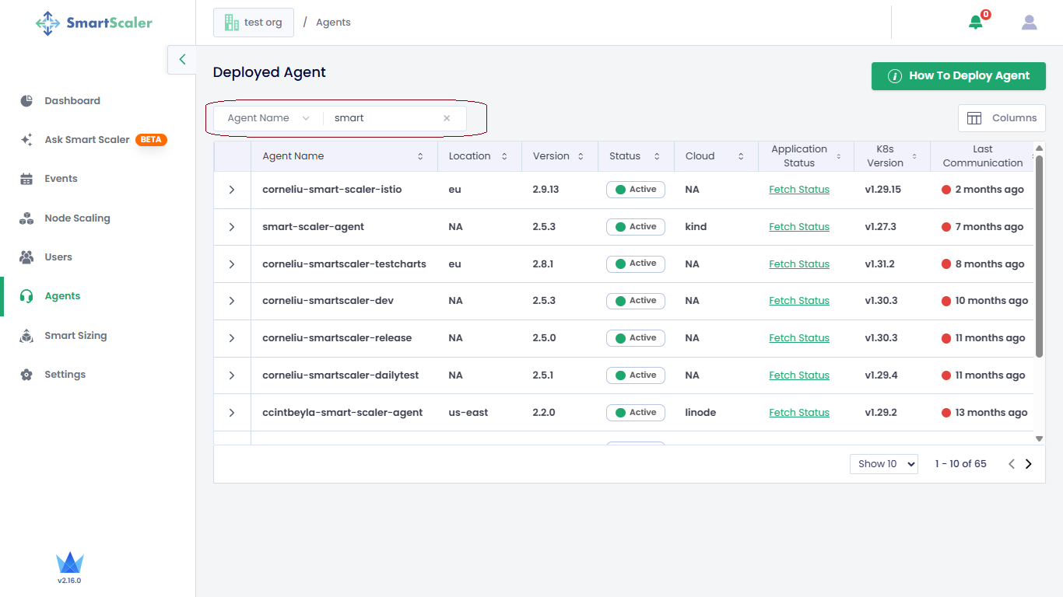This screenshot has width=1063, height=597.
Task: Collapse the sidebar with the arrow button
Action: point(182,59)
